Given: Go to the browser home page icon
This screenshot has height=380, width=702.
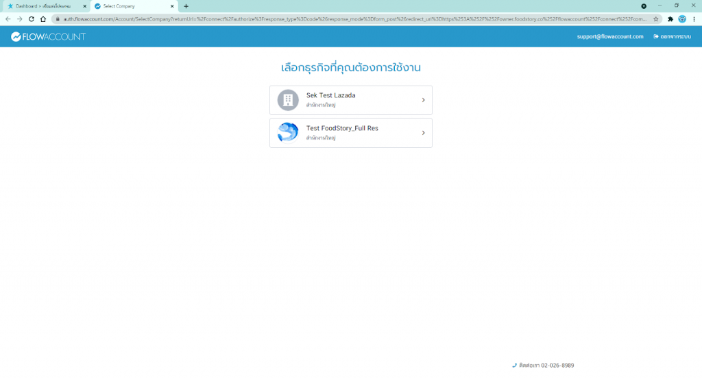Looking at the screenshot, I should pos(43,19).
